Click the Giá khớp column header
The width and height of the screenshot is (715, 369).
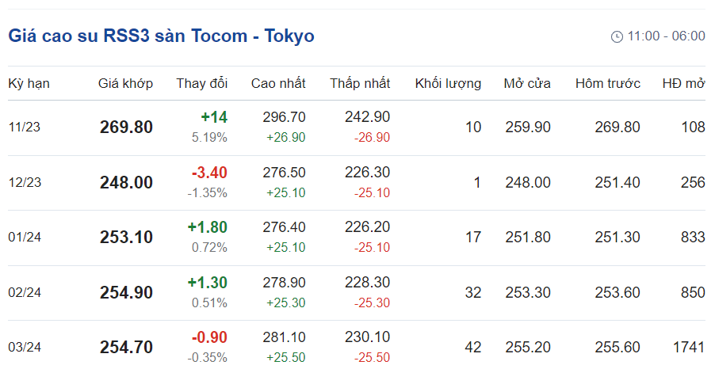[125, 83]
